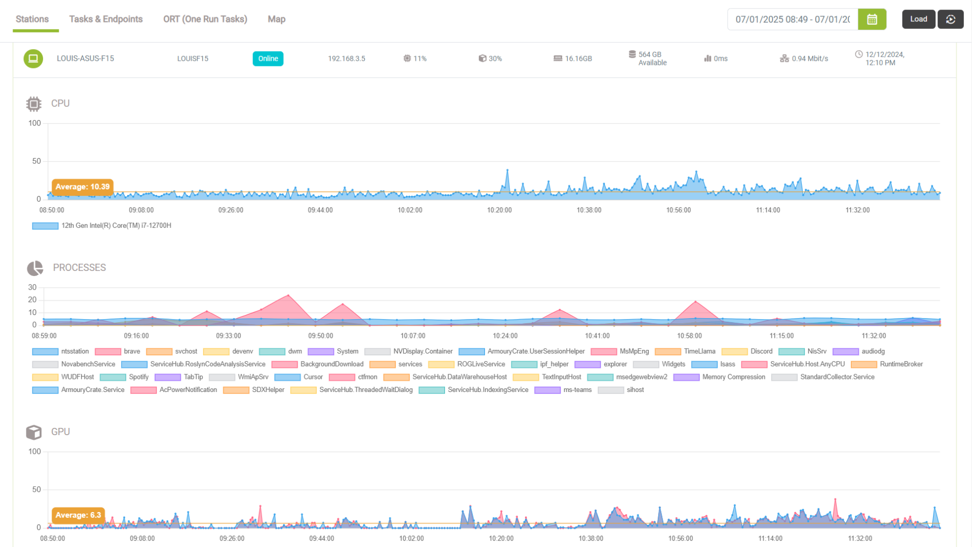The width and height of the screenshot is (972, 547).
Task: Click the Online status badge
Action: click(x=268, y=58)
